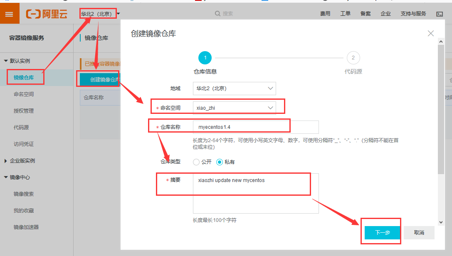Click the 仓库名称 column header

pyautogui.click(x=94, y=98)
